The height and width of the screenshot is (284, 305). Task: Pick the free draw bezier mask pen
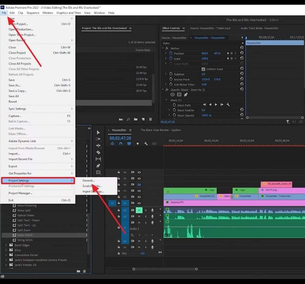[x=186, y=94]
